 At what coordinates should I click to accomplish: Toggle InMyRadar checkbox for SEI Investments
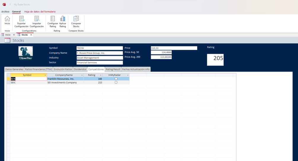point(116,83)
